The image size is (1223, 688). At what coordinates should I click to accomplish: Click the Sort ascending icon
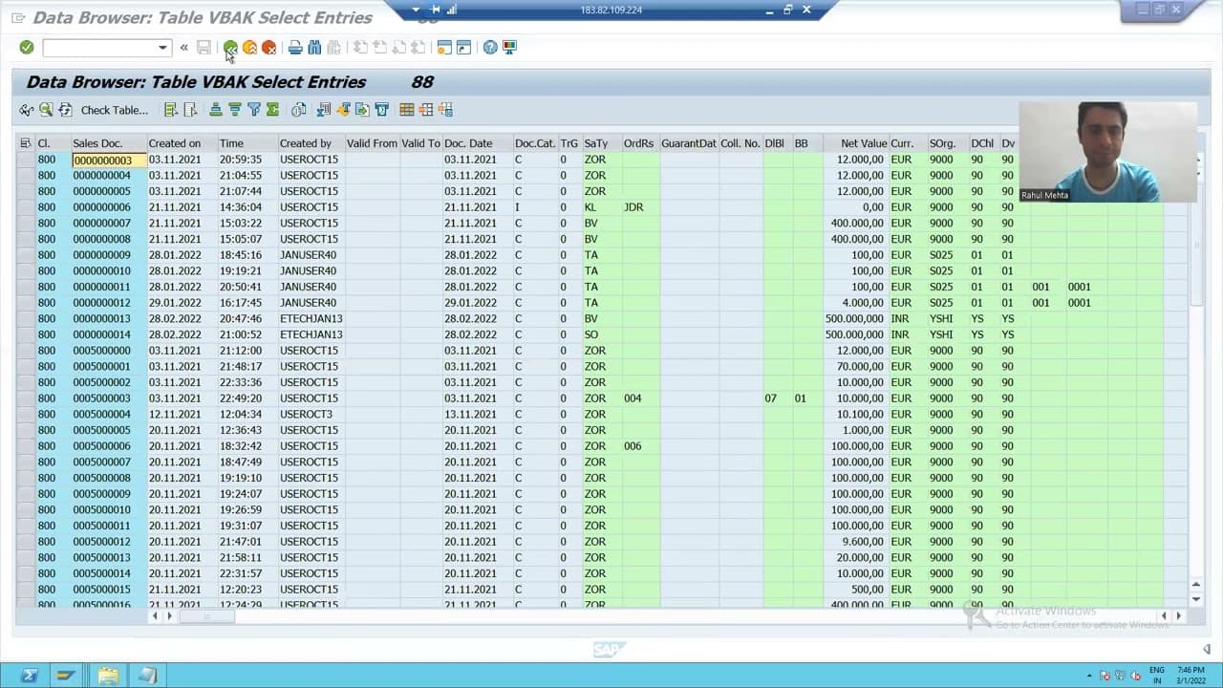(216, 110)
